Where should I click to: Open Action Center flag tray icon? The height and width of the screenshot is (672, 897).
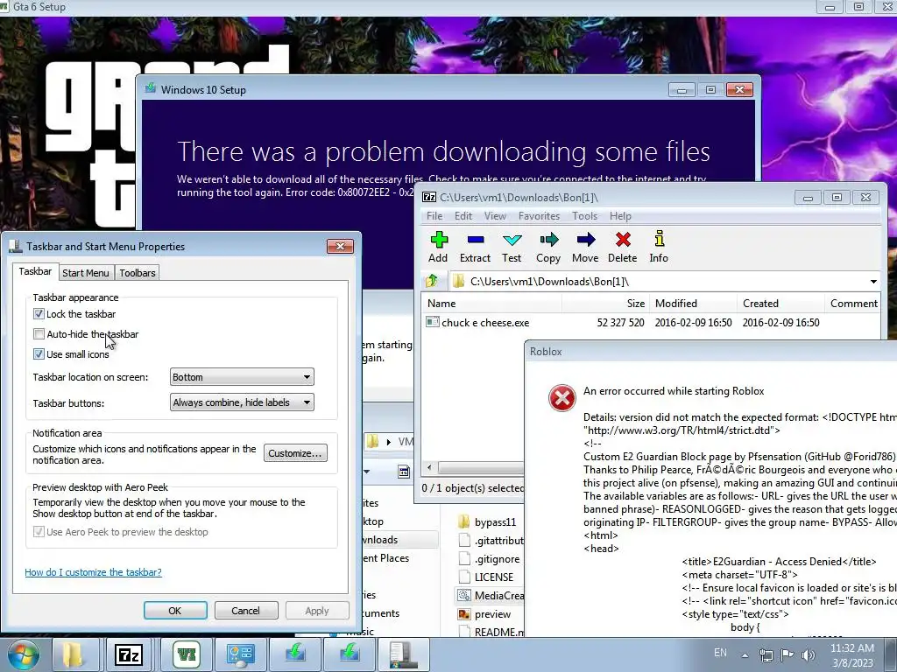point(788,654)
